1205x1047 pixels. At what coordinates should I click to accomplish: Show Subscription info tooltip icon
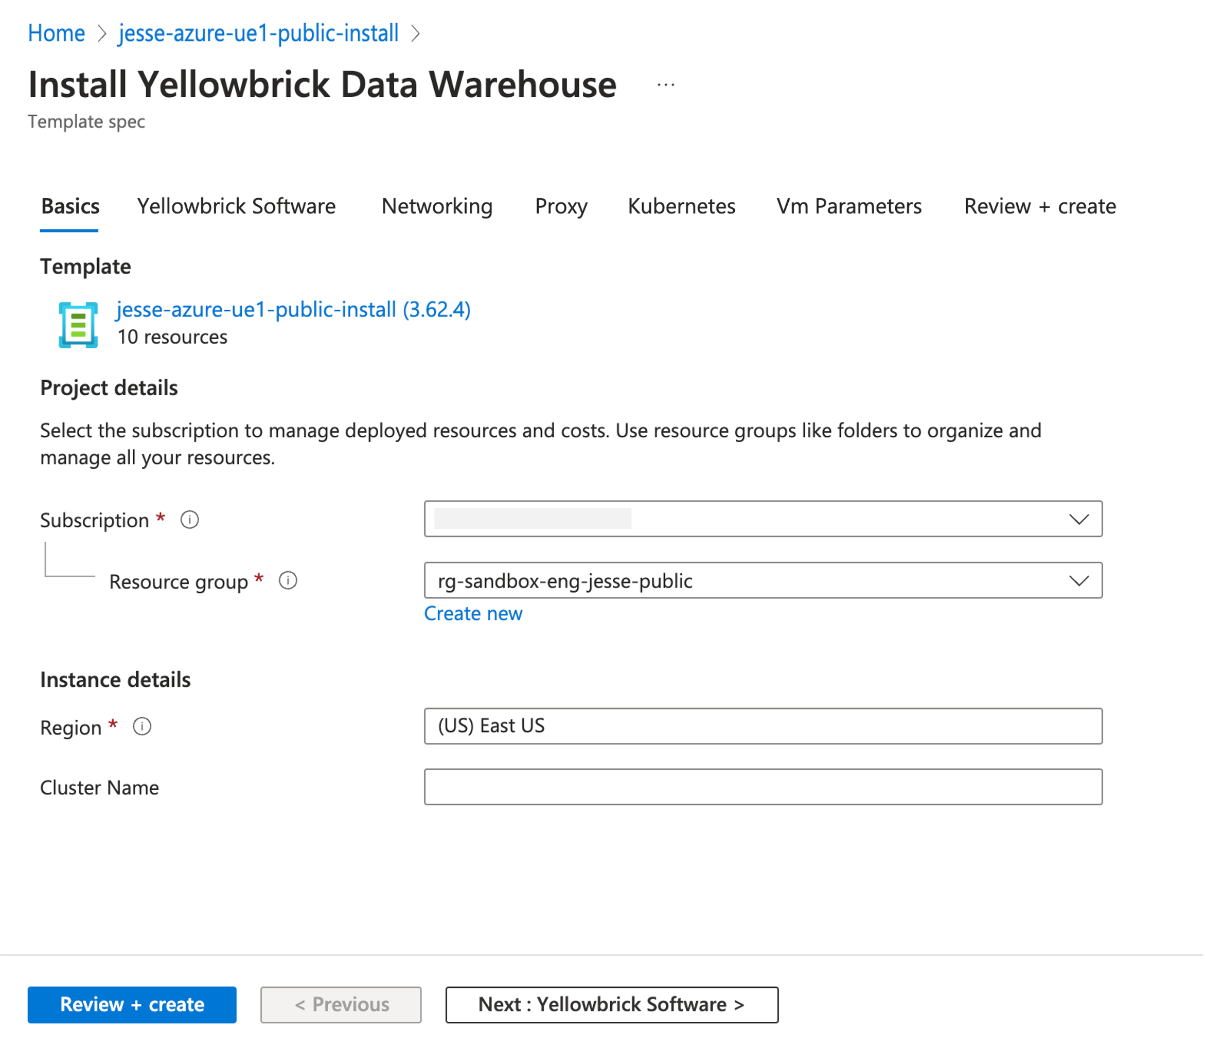[189, 520]
